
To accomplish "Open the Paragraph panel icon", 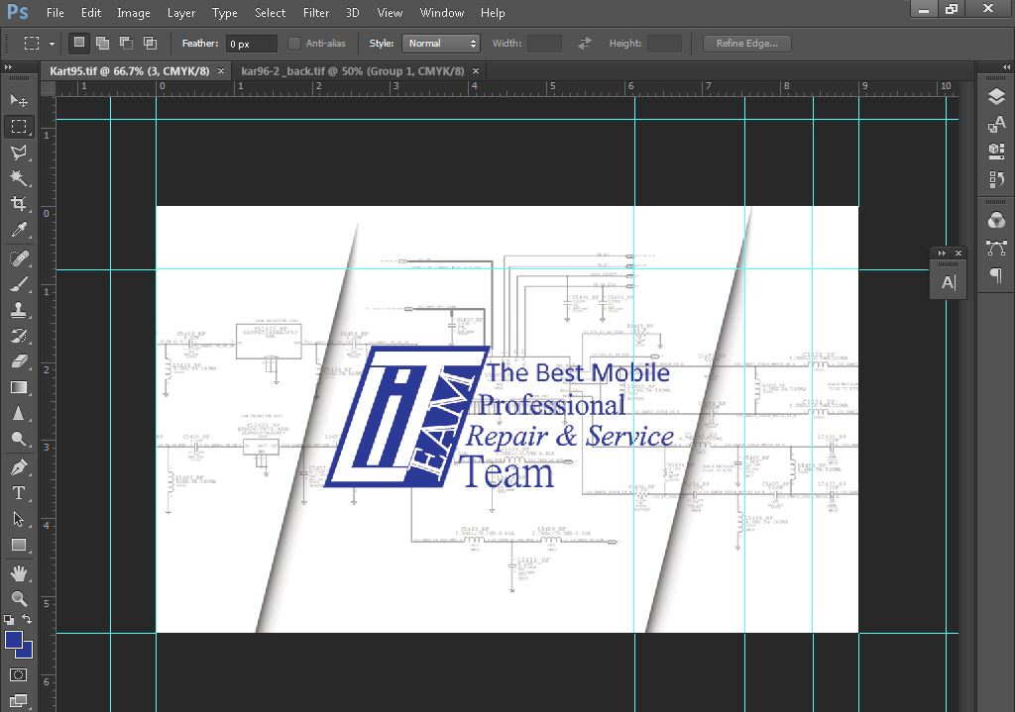I will [996, 274].
